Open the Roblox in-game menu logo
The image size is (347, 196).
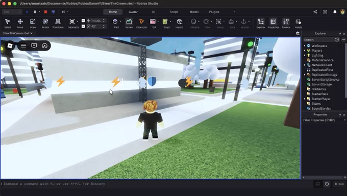point(10,45)
